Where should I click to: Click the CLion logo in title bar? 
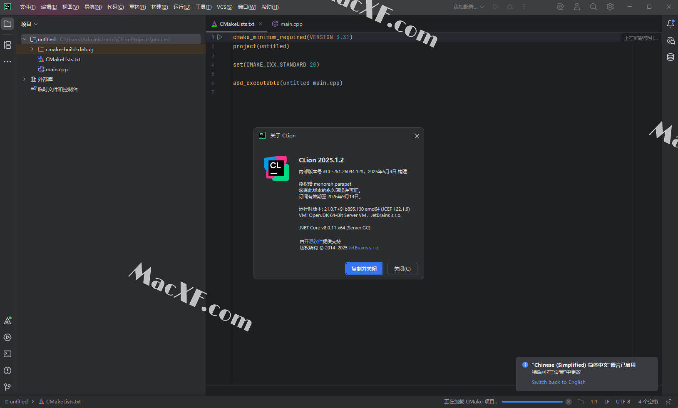coord(7,7)
